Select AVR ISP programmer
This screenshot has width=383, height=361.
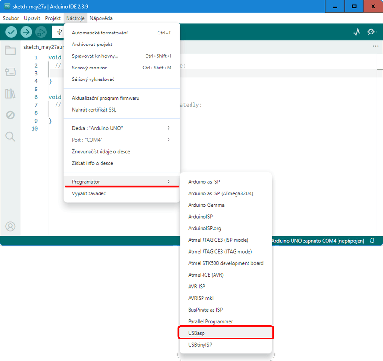click(x=225, y=286)
